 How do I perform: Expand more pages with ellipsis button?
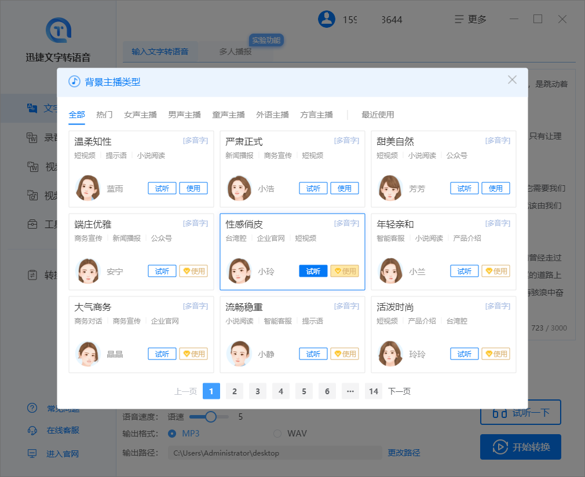click(350, 391)
